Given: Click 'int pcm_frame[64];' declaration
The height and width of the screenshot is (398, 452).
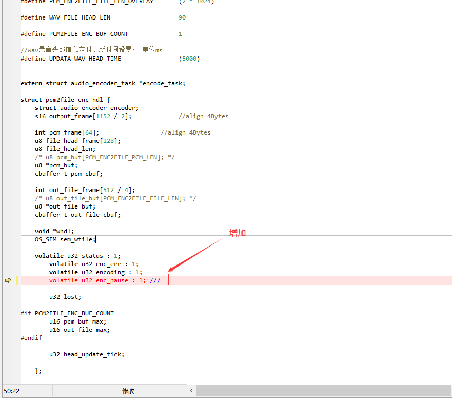Looking at the screenshot, I should pos(67,132).
